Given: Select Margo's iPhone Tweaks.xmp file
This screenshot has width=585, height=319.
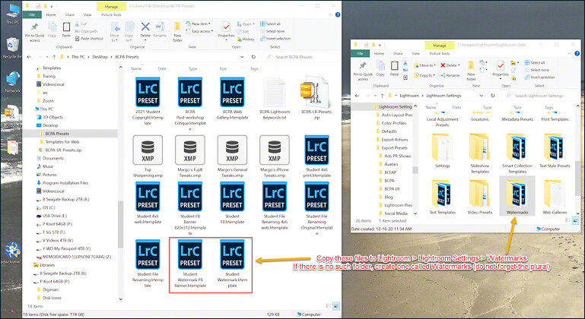Looking at the screenshot, I should point(275,156).
